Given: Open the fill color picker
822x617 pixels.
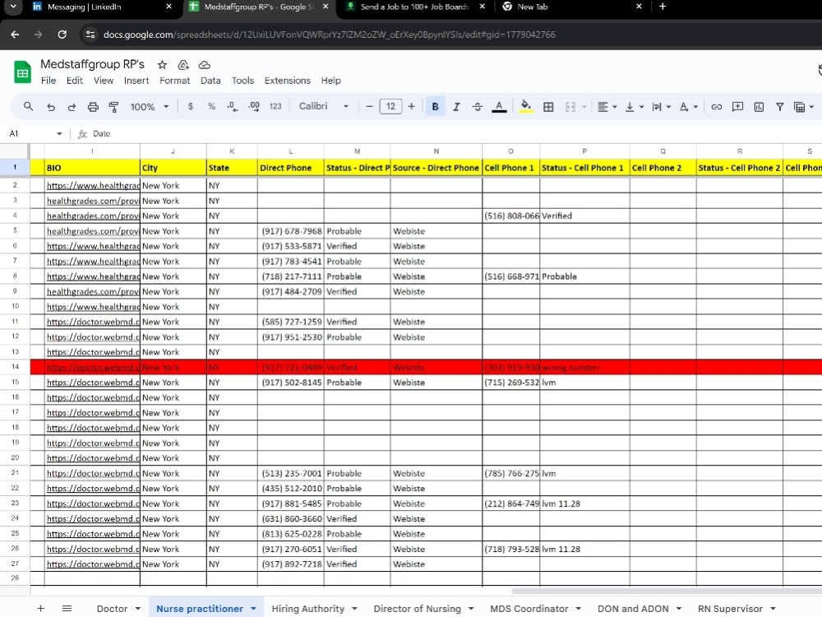Looking at the screenshot, I should coord(526,106).
